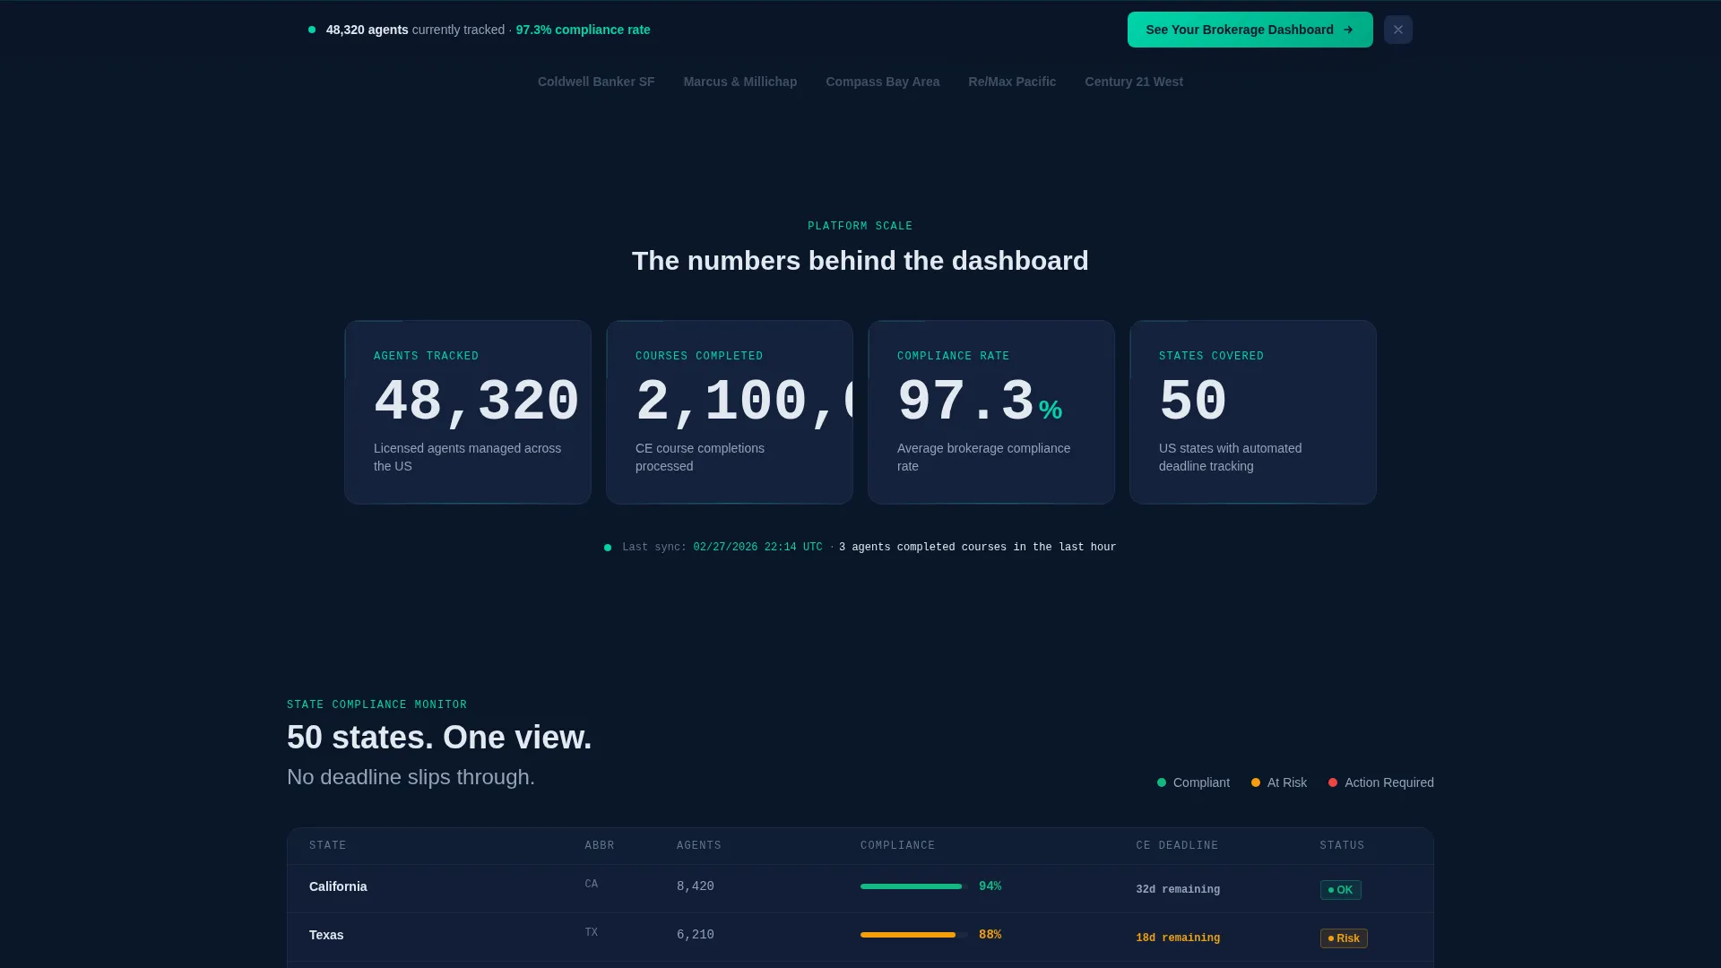Click the TX abbreviation cell
Image resolution: width=1721 pixels, height=968 pixels.
click(x=592, y=932)
